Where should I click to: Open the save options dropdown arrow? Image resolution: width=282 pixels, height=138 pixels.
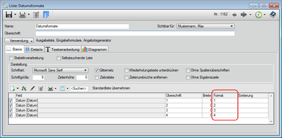(x=15, y=14)
